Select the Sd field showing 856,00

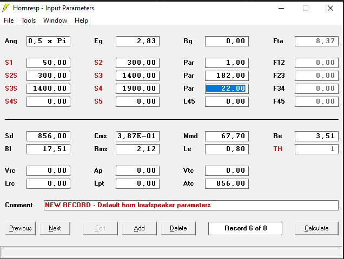tap(49, 136)
